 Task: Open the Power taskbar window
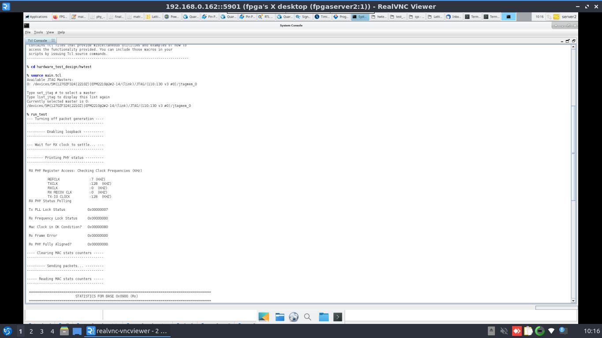[172, 17]
